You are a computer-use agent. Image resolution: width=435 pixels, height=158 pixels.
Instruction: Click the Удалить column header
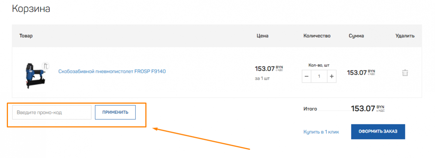[405, 36]
